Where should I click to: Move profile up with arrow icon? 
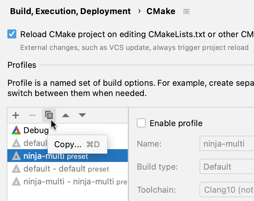click(66, 115)
